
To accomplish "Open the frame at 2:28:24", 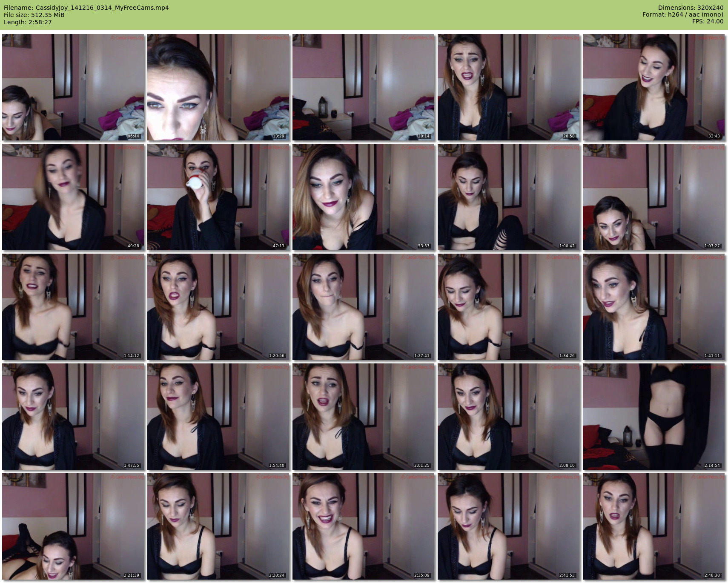I will [218, 526].
